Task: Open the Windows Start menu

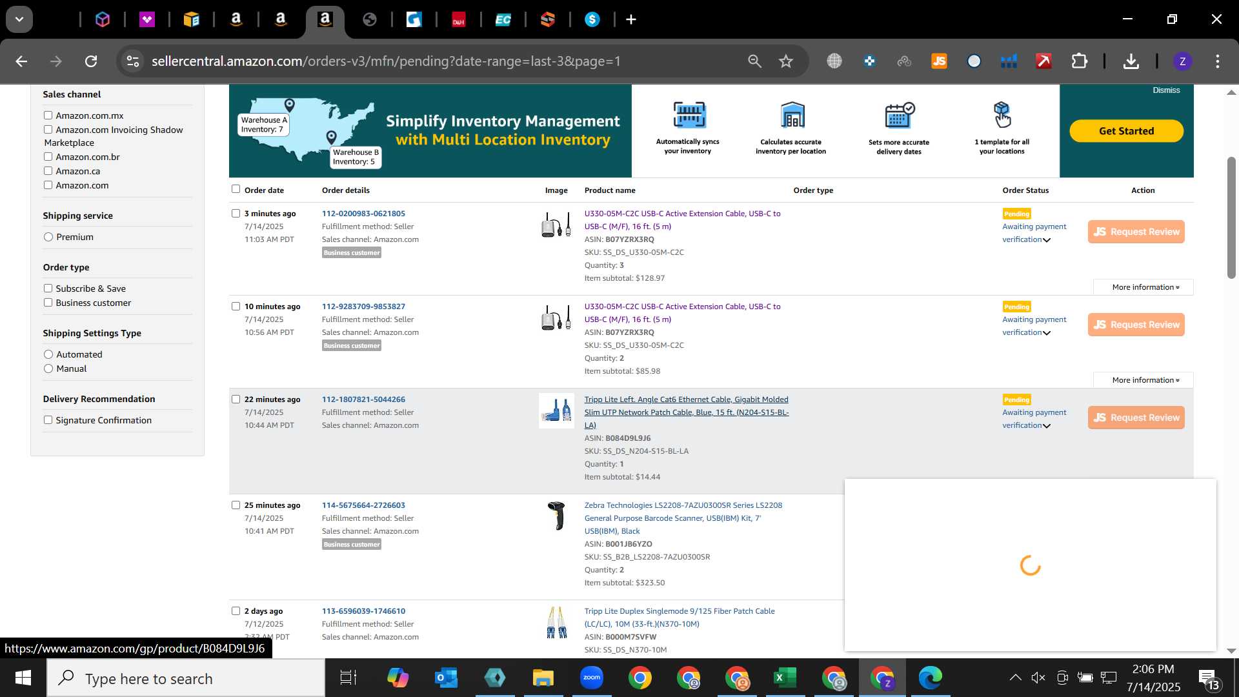Action: (23, 678)
